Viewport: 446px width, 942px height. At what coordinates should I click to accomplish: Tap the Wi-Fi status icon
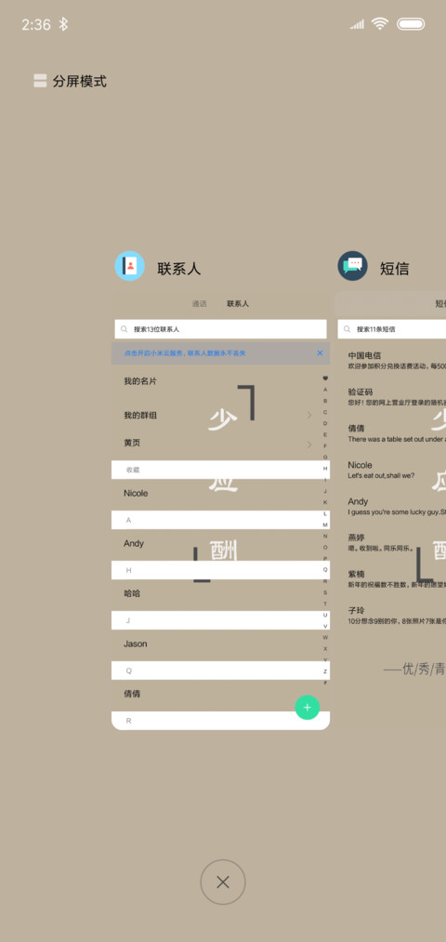point(379,24)
